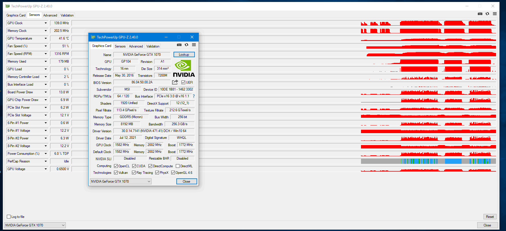This screenshot has height=231, width=506.
Task: Click the Name field showing NVIDIA GeForce GTX 1070
Action: pyautogui.click(x=142, y=55)
